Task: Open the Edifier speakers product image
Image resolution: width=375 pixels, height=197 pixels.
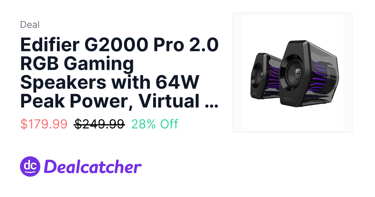Action: (x=292, y=73)
